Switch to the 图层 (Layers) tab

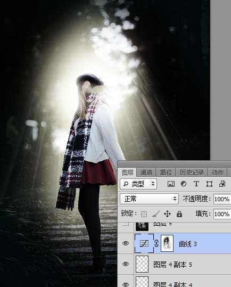pos(128,173)
